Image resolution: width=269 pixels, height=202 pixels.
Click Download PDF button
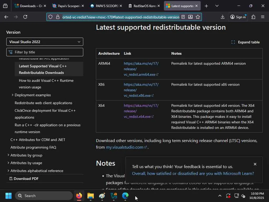pyautogui.click(x=24, y=179)
